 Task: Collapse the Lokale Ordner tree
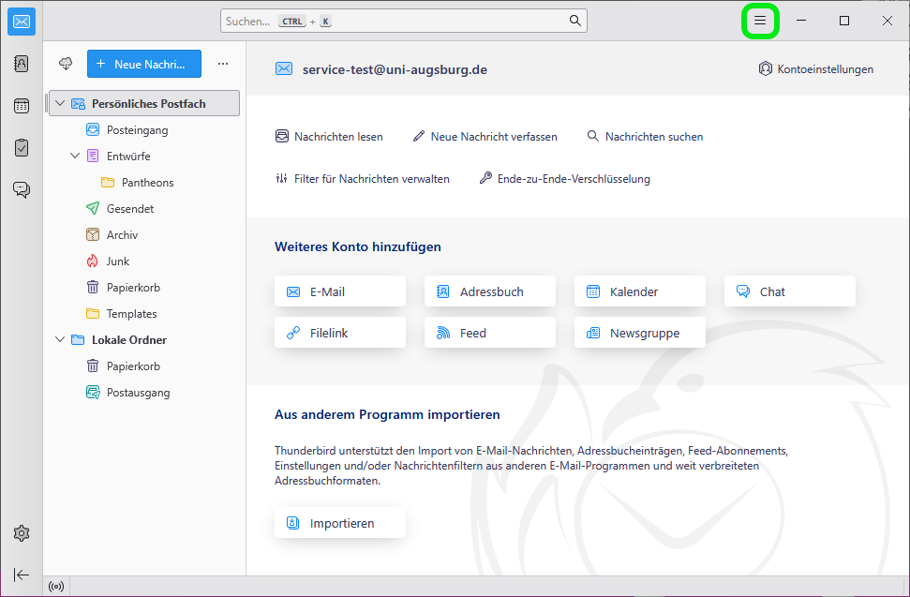pos(61,340)
